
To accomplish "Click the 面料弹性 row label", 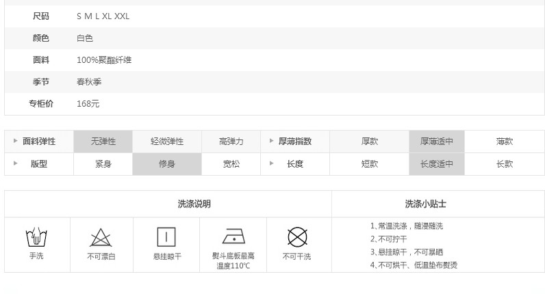I will click(39, 142).
